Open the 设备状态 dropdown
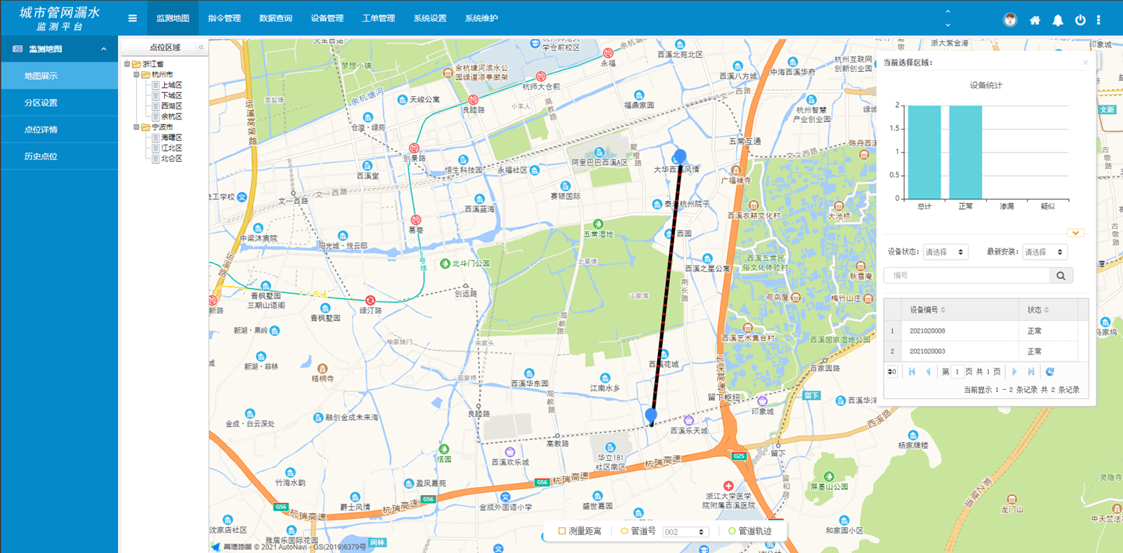This screenshot has width=1123, height=553. pyautogui.click(x=946, y=252)
